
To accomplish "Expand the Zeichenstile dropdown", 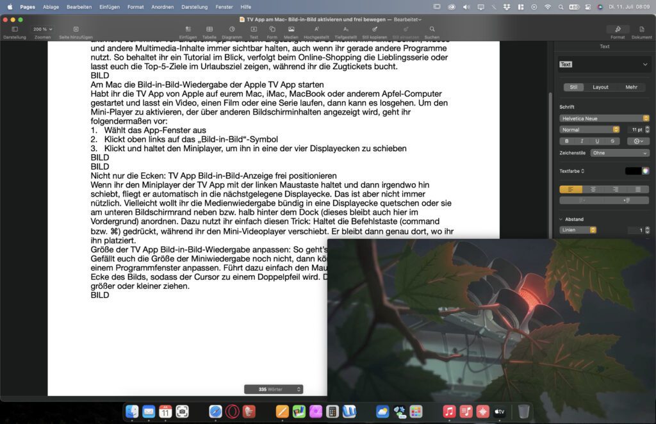I will click(619, 153).
